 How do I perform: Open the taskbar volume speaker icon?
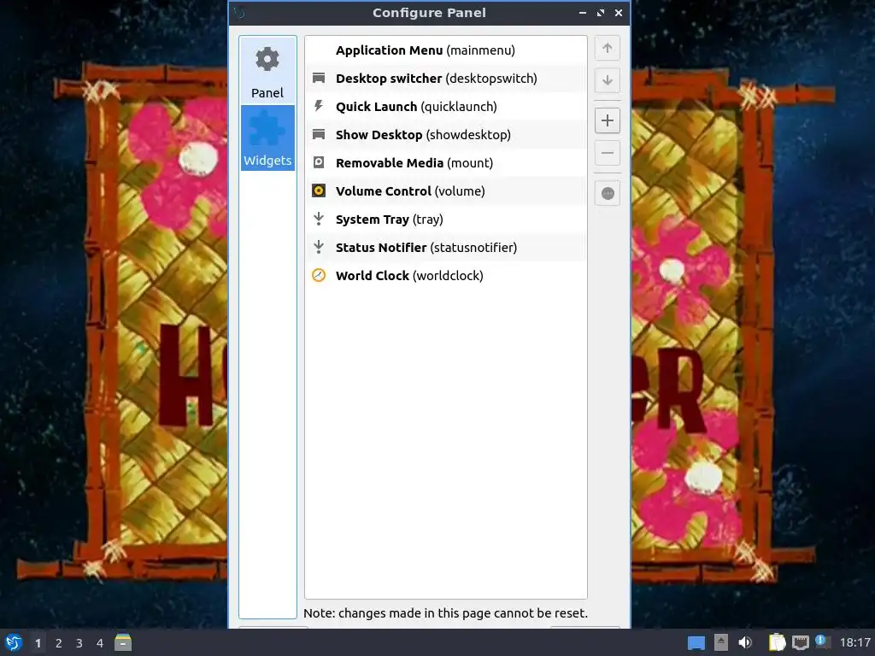[745, 642]
